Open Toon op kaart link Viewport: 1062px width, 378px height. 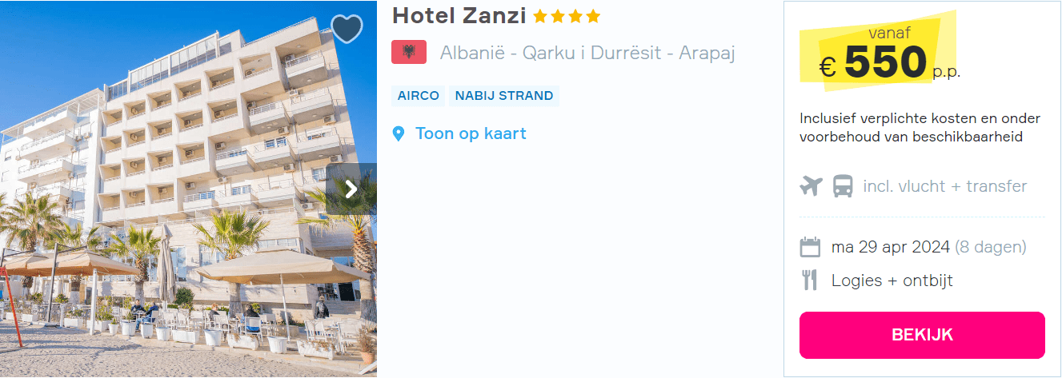[x=471, y=133]
